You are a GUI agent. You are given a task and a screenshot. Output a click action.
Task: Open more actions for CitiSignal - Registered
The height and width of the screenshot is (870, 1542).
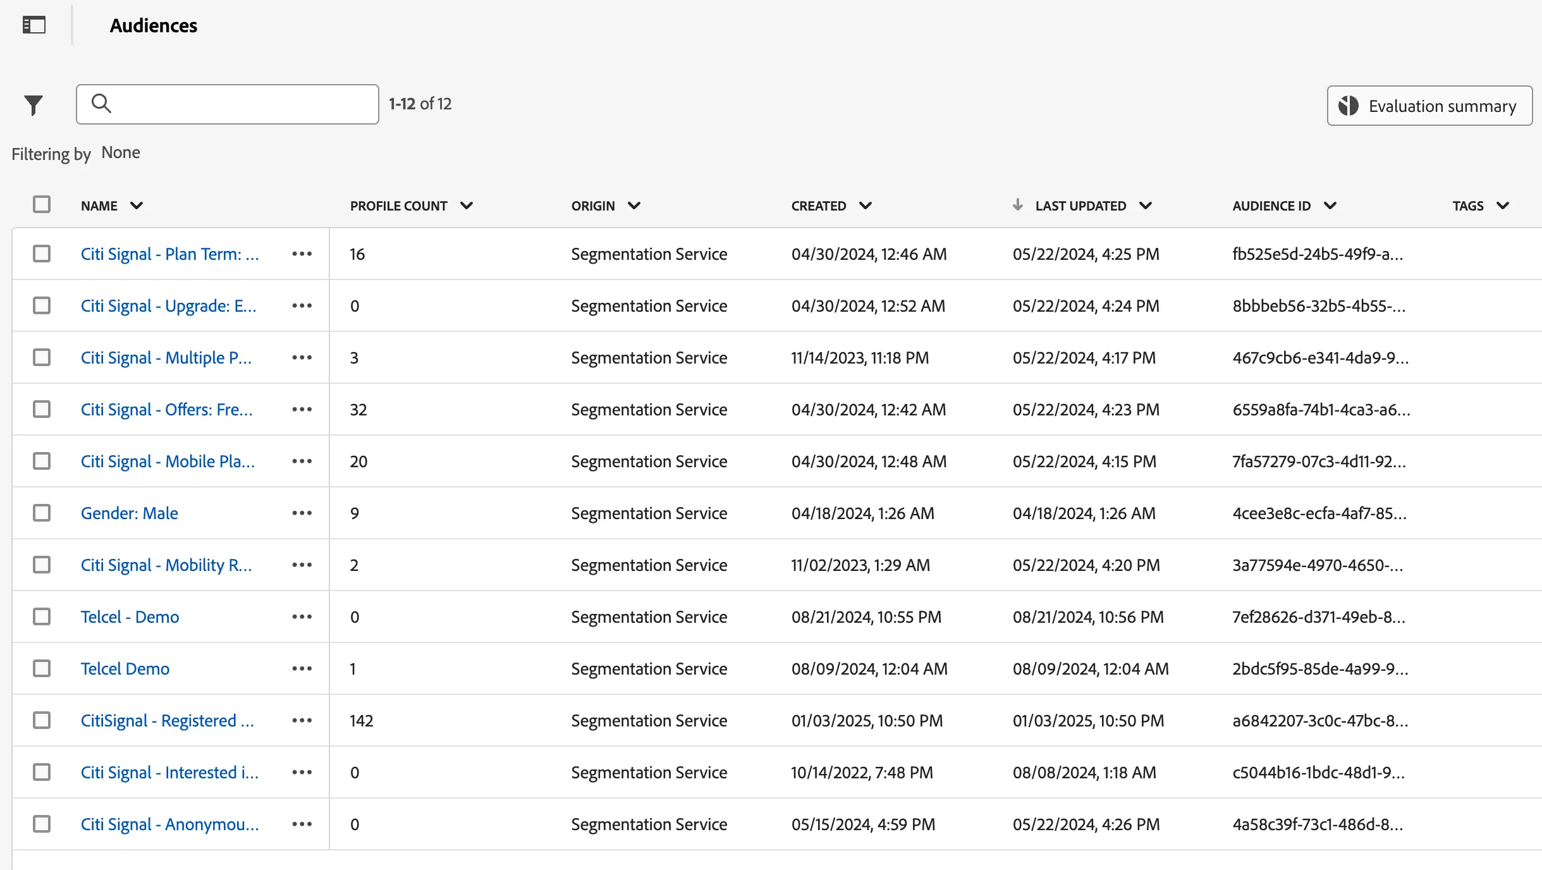pyautogui.click(x=302, y=721)
